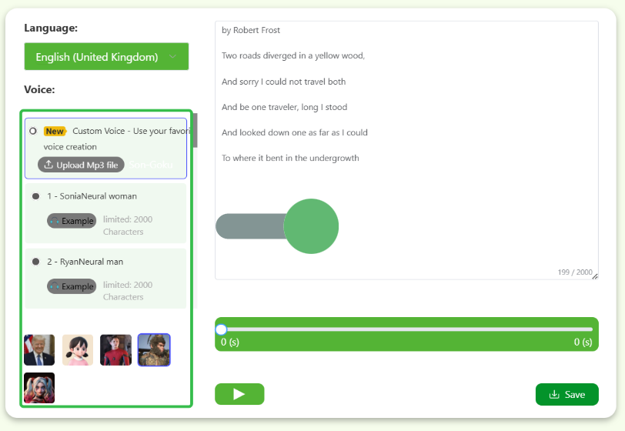
Task: Click the line 'To where it bent in the undergrowth'
Action: (290, 158)
